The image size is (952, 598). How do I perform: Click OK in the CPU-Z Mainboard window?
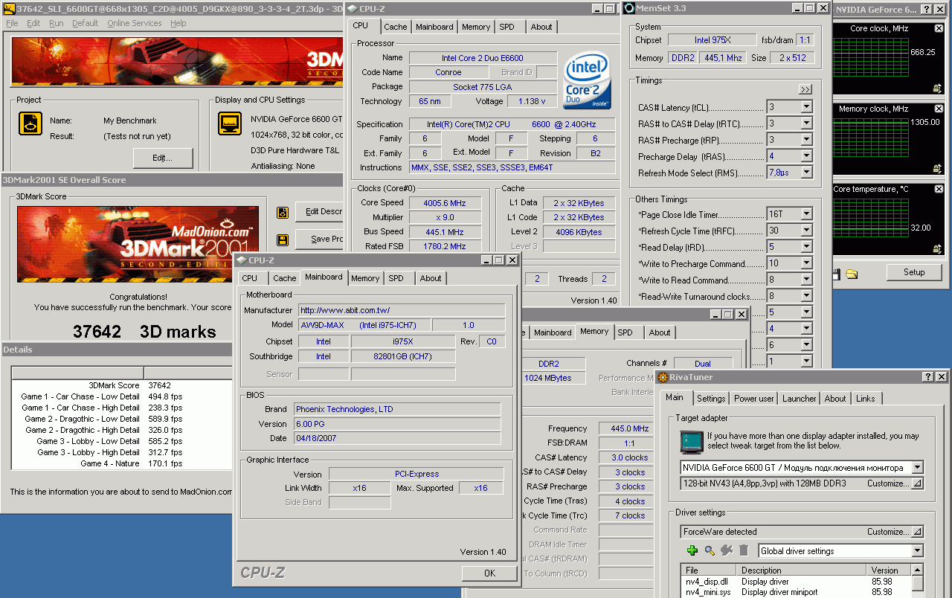coord(489,573)
